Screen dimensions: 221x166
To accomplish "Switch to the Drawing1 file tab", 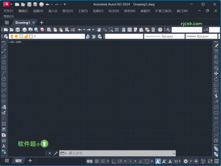I will [x=23, y=23].
